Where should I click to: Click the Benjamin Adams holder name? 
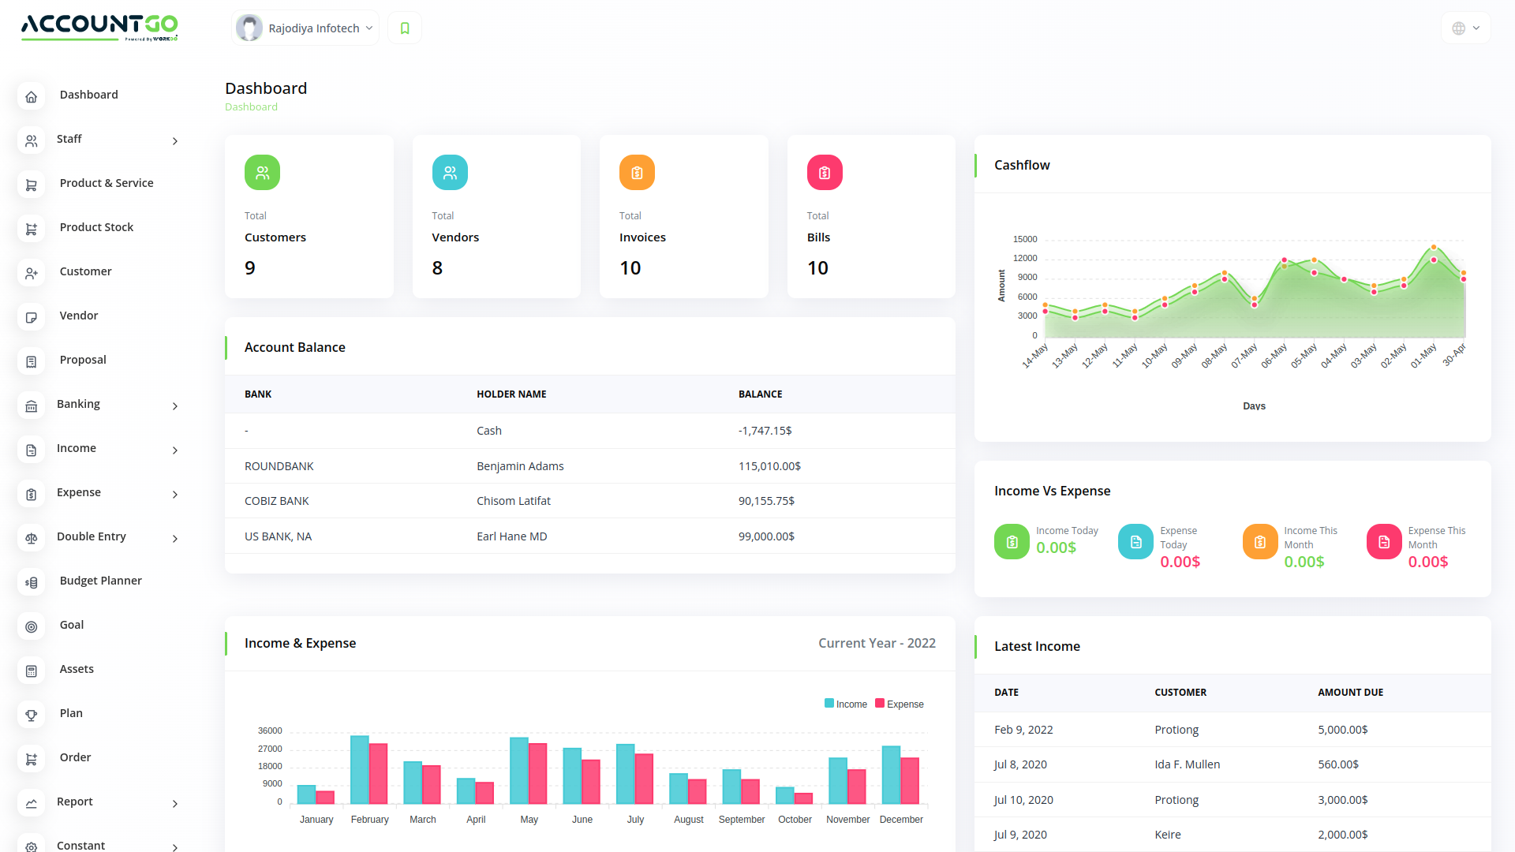[x=519, y=465]
